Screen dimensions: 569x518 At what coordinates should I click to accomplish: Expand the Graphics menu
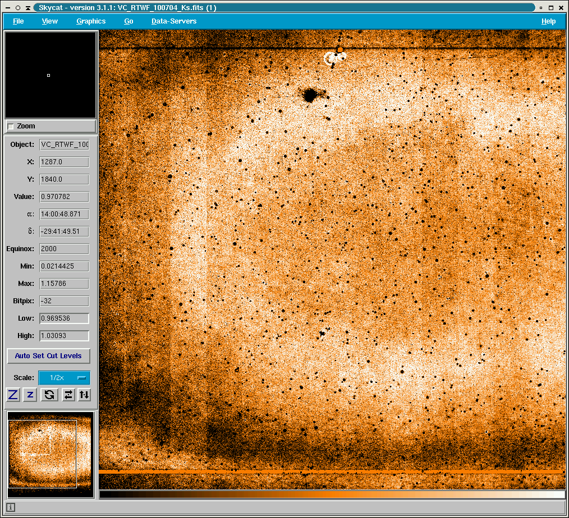[x=91, y=21]
